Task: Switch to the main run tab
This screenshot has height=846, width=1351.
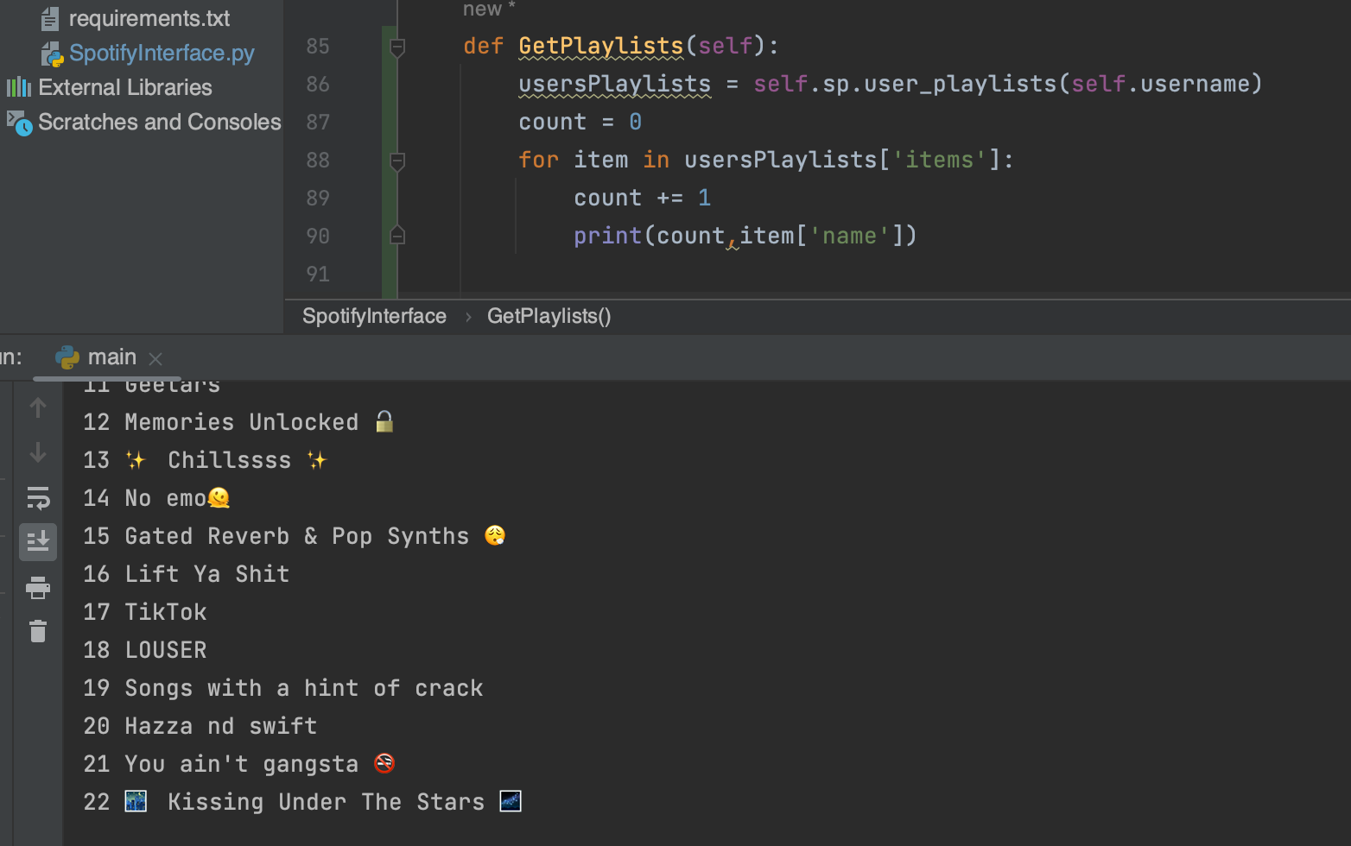Action: (111, 357)
